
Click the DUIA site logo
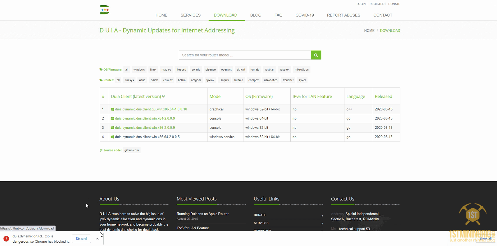coord(104,10)
